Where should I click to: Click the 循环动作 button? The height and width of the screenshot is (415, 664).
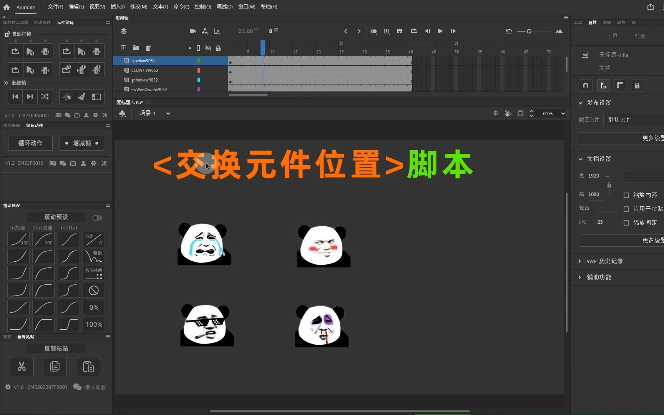(30, 143)
